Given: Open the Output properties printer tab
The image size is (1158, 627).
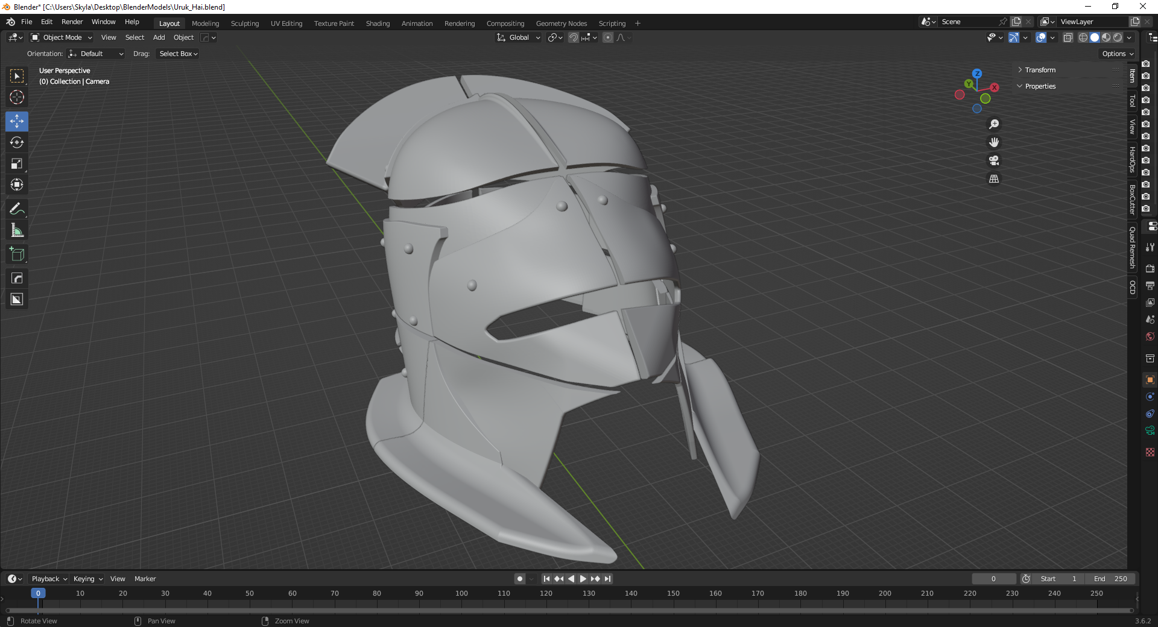Looking at the screenshot, I should coord(1150,286).
